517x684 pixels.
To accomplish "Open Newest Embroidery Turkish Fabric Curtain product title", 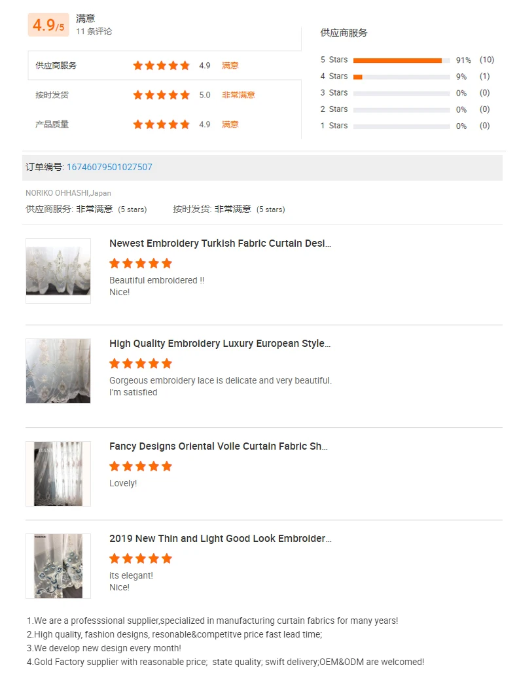I will pyautogui.click(x=220, y=243).
